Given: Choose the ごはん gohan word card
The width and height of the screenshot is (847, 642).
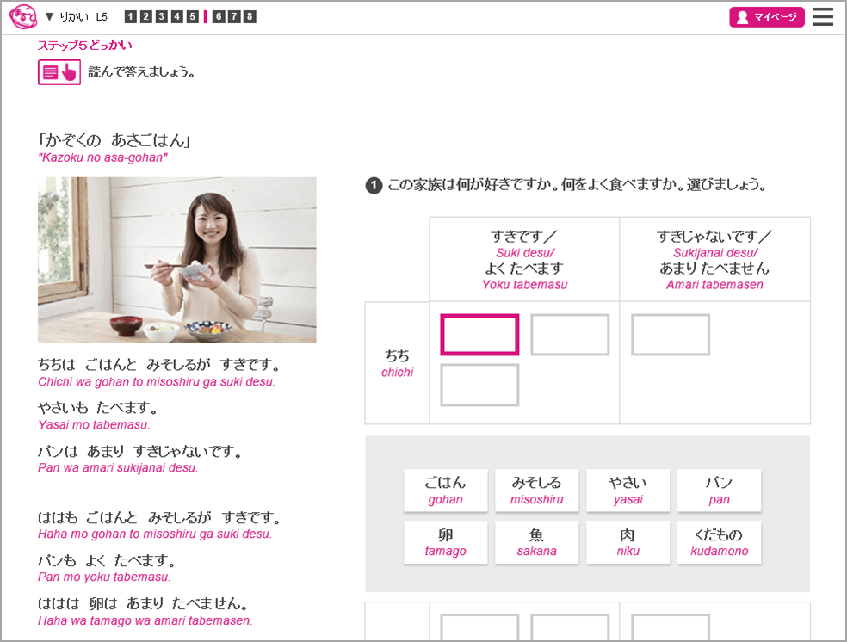Looking at the screenshot, I should [x=446, y=491].
